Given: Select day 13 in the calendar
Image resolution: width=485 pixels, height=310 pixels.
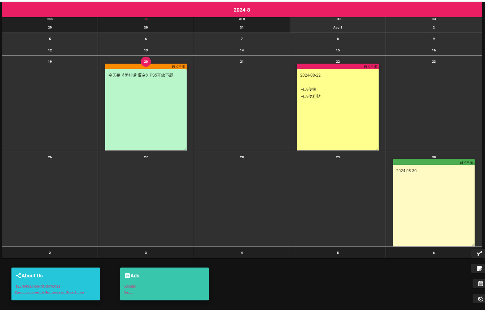Looking at the screenshot, I should coord(146,50).
